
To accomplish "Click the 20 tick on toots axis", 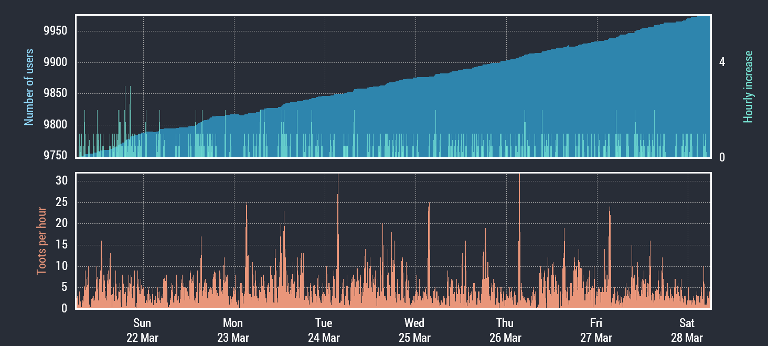I will [x=63, y=224].
